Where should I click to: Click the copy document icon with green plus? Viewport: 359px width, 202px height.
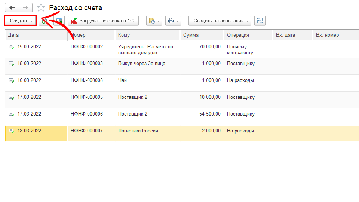(45, 21)
